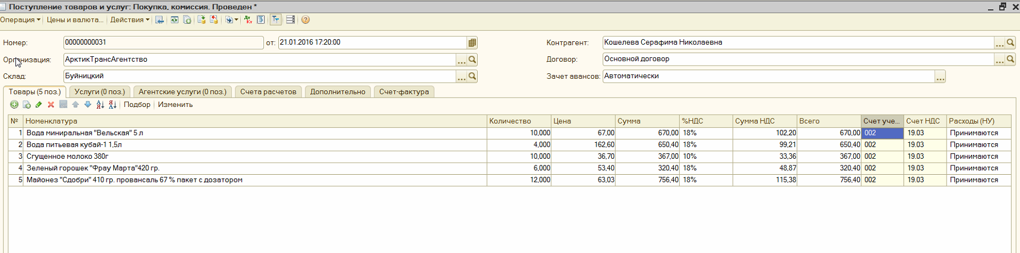Open the document structure report icon
Image resolution: width=1020 pixels, height=253 pixels.
pos(261,20)
